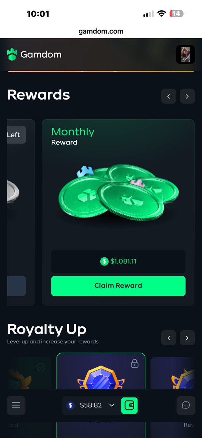
Task: Open the green wallet icon
Action: click(129, 406)
